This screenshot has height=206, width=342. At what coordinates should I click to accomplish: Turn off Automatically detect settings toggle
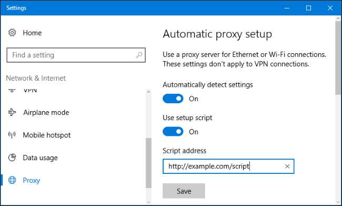[173, 99]
